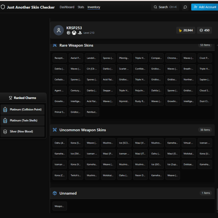The width and height of the screenshot is (218, 218).
Task: Click the magnifier icon in Search
Action: pyautogui.click(x=155, y=7)
